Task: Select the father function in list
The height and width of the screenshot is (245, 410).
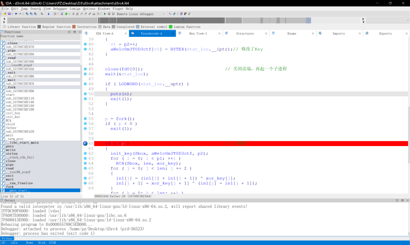Action: [40, 128]
